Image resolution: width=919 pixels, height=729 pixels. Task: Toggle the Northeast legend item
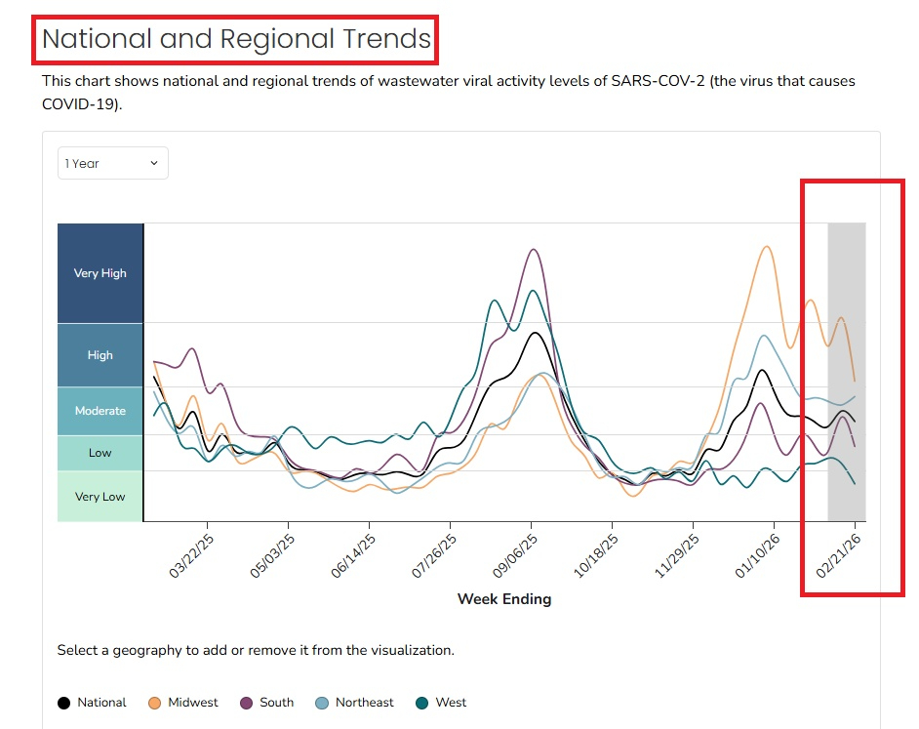click(355, 702)
